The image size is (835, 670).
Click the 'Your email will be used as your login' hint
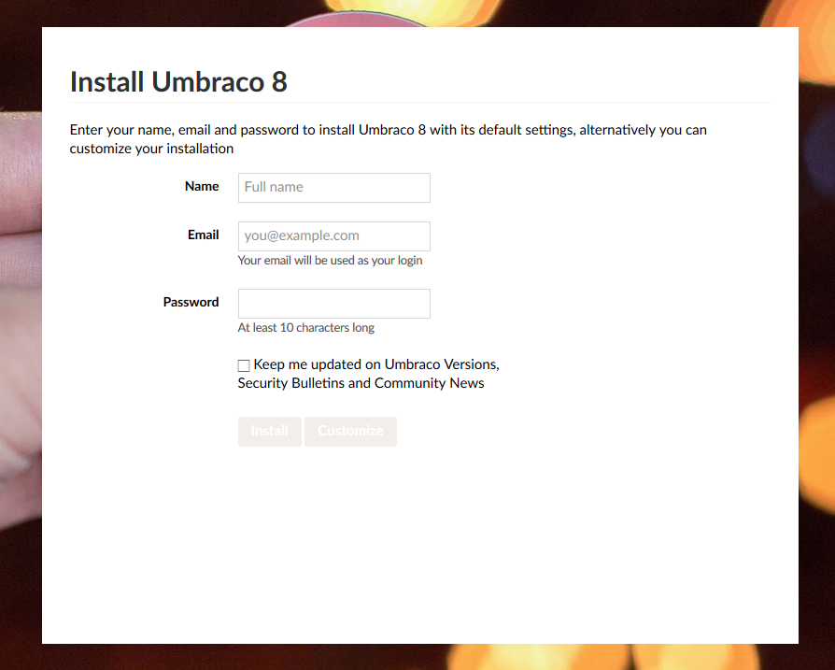[x=330, y=261]
